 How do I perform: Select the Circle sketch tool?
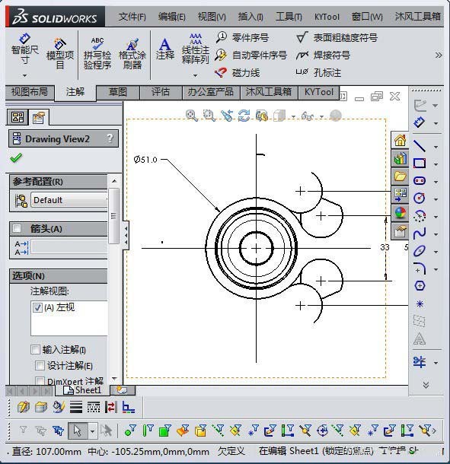point(420,198)
